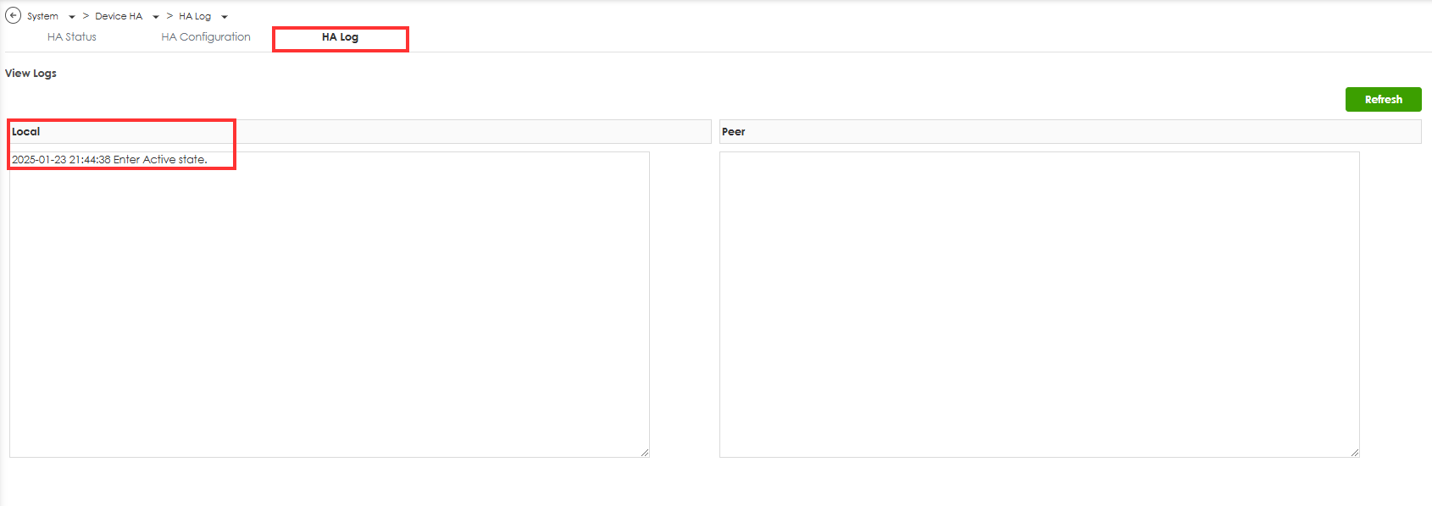The height and width of the screenshot is (506, 1432).
Task: Open the HA Log breadcrumb dropdown arrow
Action: click(225, 17)
